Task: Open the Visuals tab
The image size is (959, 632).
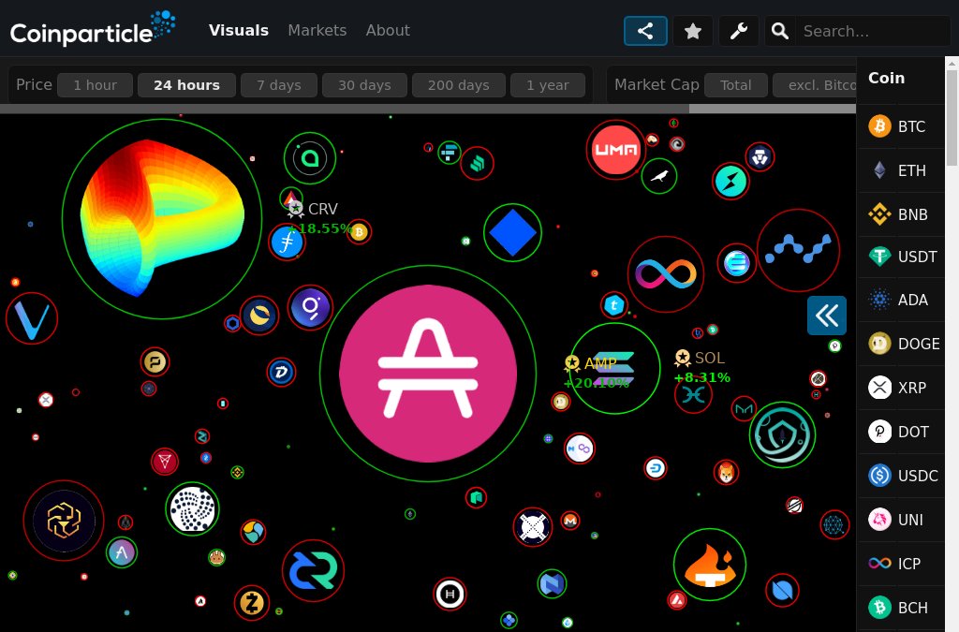Action: pyautogui.click(x=239, y=30)
